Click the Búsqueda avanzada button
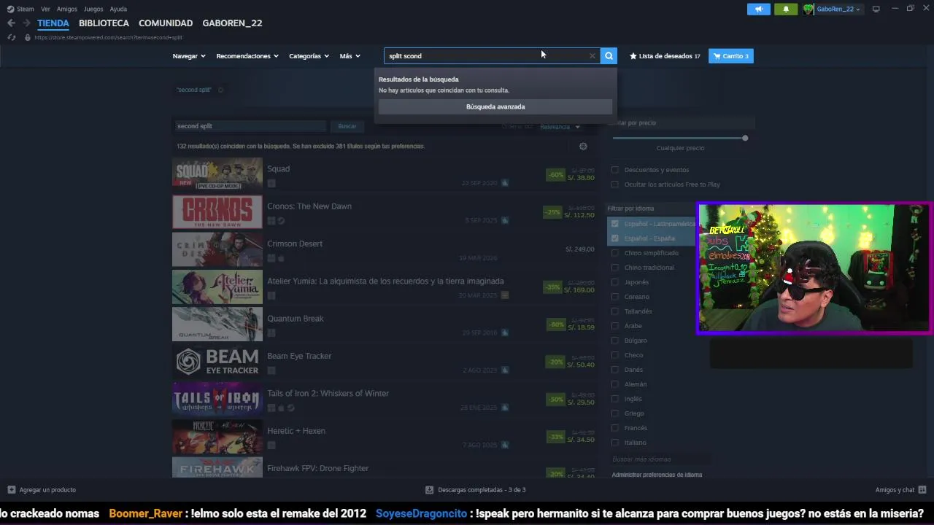This screenshot has height=525, width=934. click(x=495, y=106)
